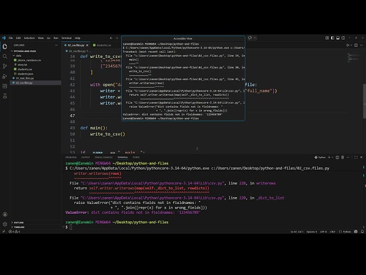Click Ln 47, Col 1 in status bar

(x=297, y=231)
